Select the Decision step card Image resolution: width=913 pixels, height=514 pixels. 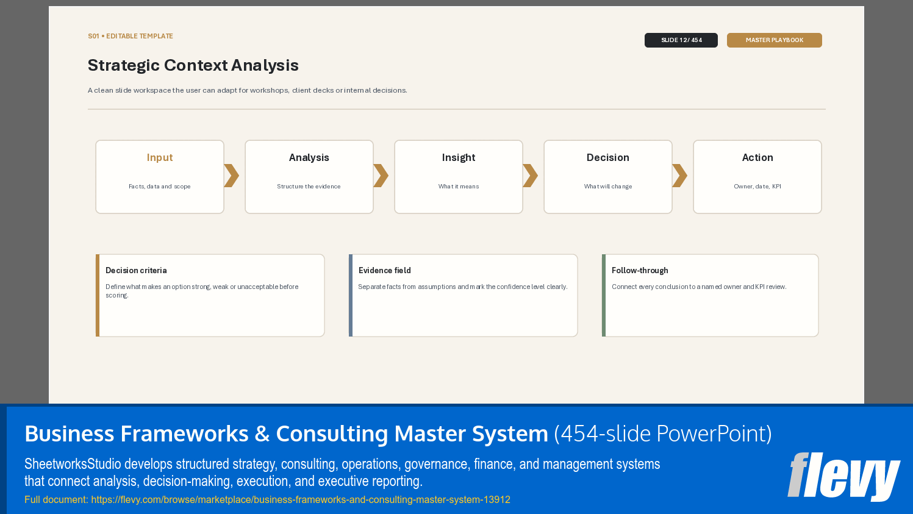point(608,177)
